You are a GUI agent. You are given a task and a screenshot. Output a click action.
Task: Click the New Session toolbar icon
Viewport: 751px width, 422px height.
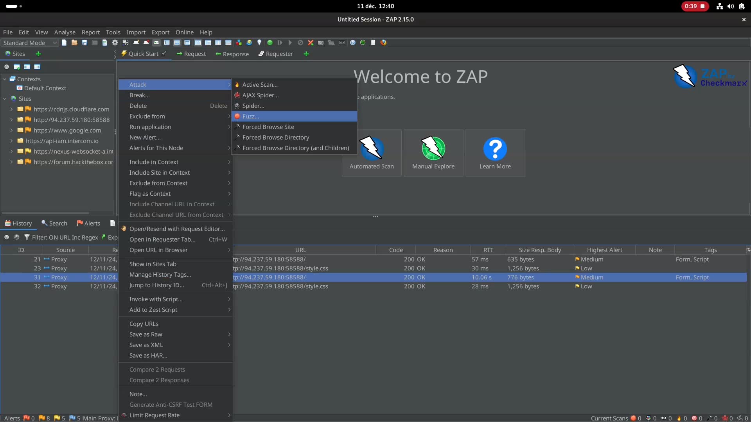click(64, 43)
